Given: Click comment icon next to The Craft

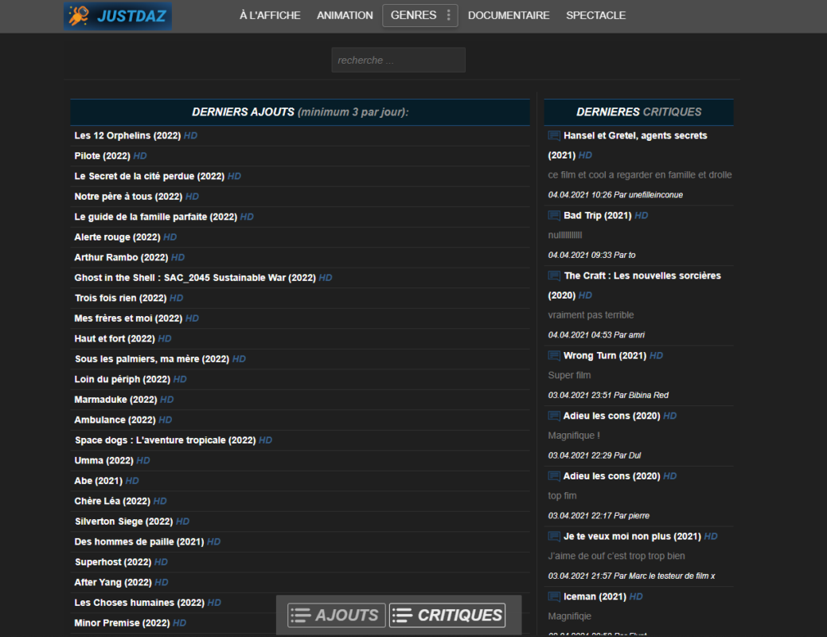Looking at the screenshot, I should pyautogui.click(x=554, y=276).
